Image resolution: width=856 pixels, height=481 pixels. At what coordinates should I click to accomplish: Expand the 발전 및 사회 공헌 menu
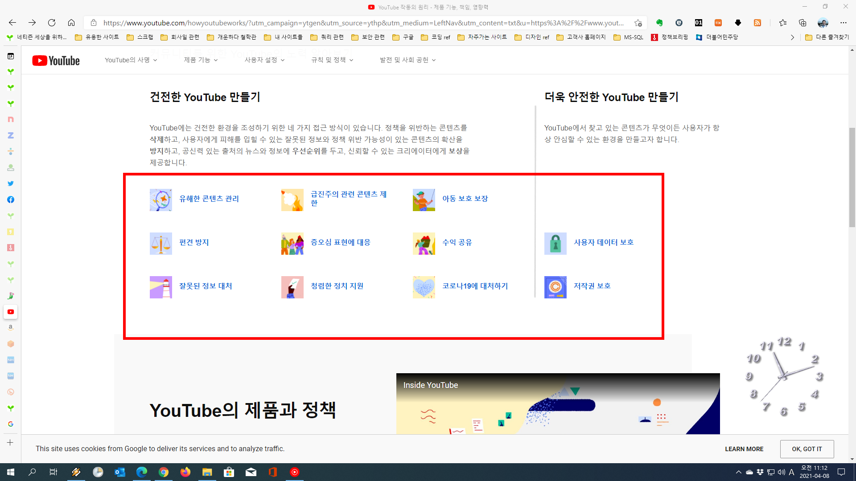pos(407,60)
